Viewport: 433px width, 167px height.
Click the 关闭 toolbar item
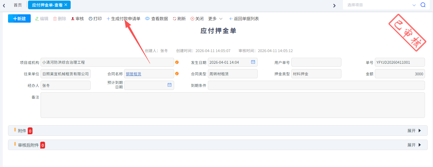[197, 18]
